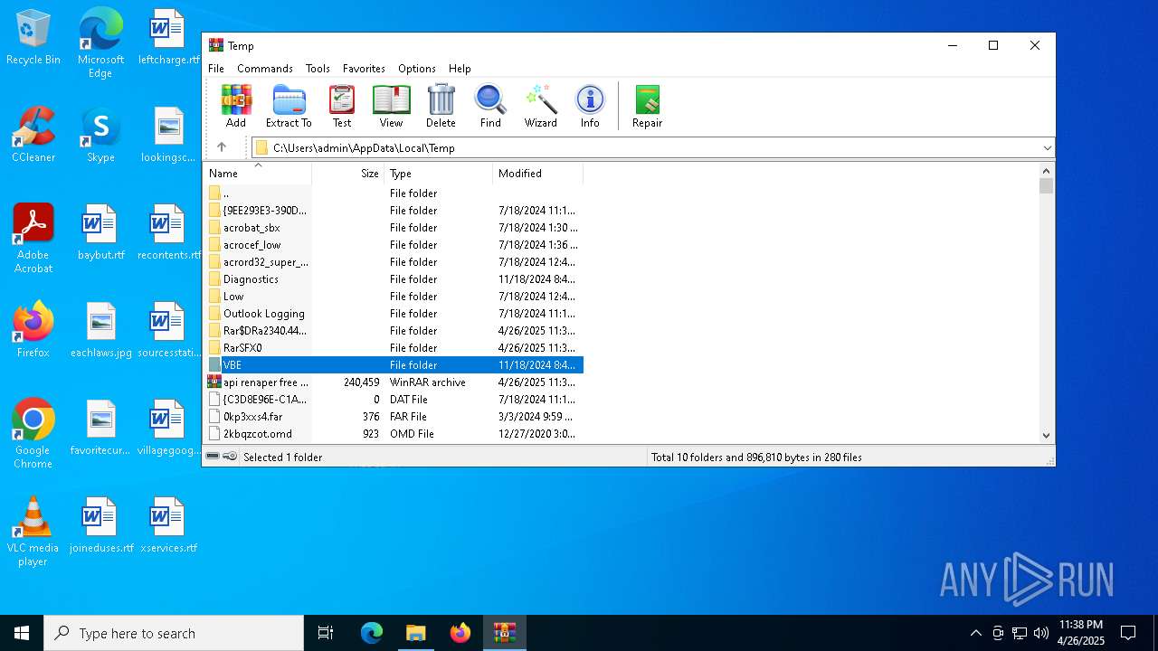The image size is (1158, 651).
Task: Select the Outlook Logging folder
Action: [394, 314]
